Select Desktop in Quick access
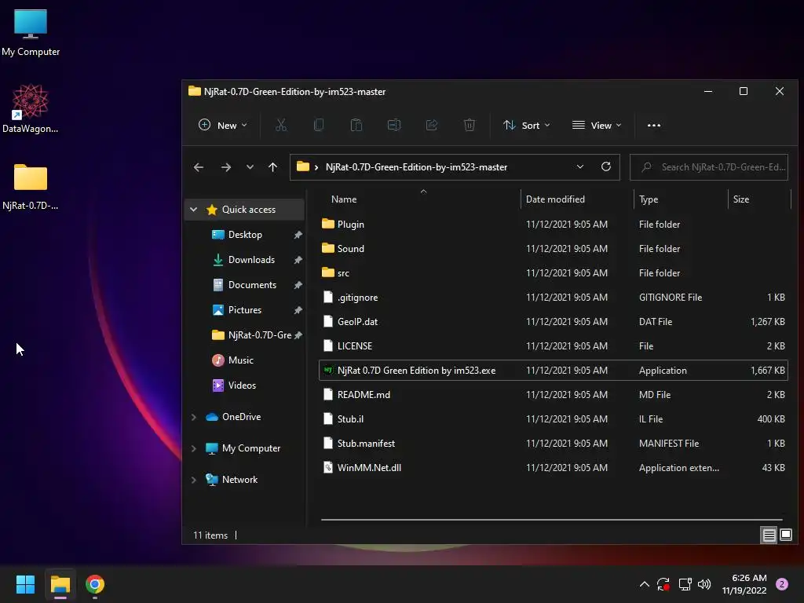 [x=245, y=234]
